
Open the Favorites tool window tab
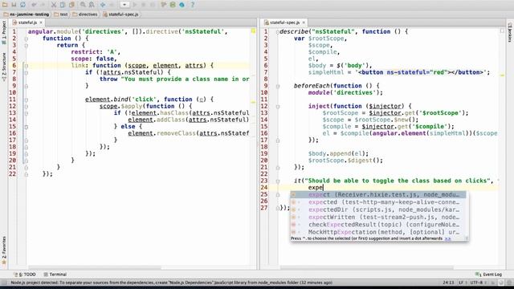pos(4,250)
